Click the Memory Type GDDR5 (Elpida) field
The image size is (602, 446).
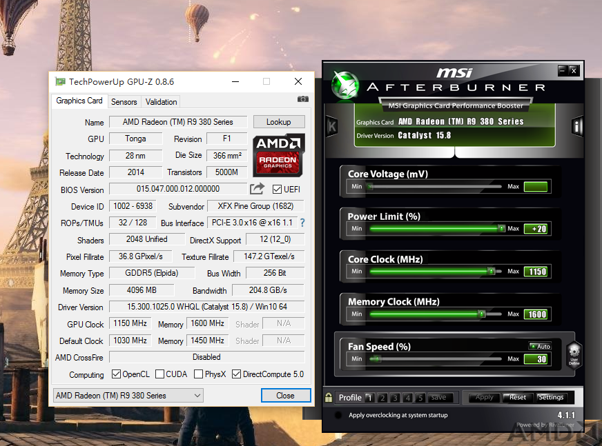click(152, 273)
